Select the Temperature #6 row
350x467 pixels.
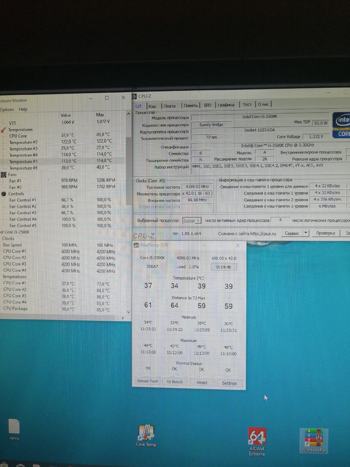(x=63, y=168)
